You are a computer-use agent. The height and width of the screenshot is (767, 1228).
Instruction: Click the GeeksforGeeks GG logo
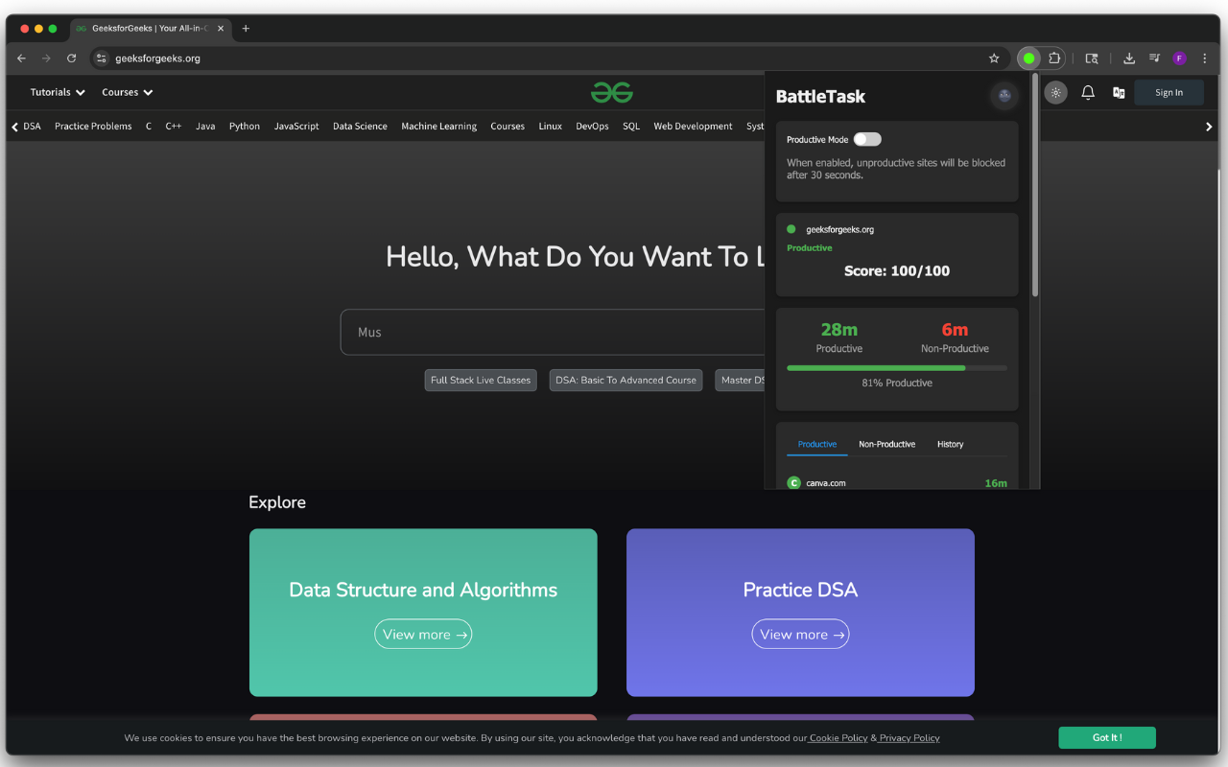coord(612,92)
